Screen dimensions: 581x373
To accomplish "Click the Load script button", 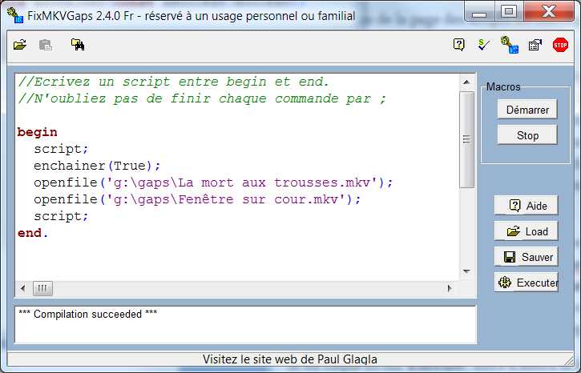I will coord(526,231).
